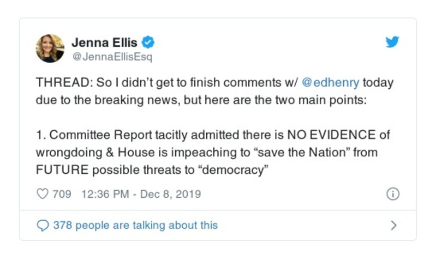Click the word "FUTURE" in the tweet

click(62, 169)
